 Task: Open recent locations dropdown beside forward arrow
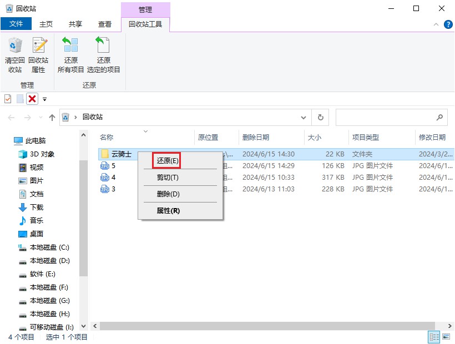tap(41, 118)
